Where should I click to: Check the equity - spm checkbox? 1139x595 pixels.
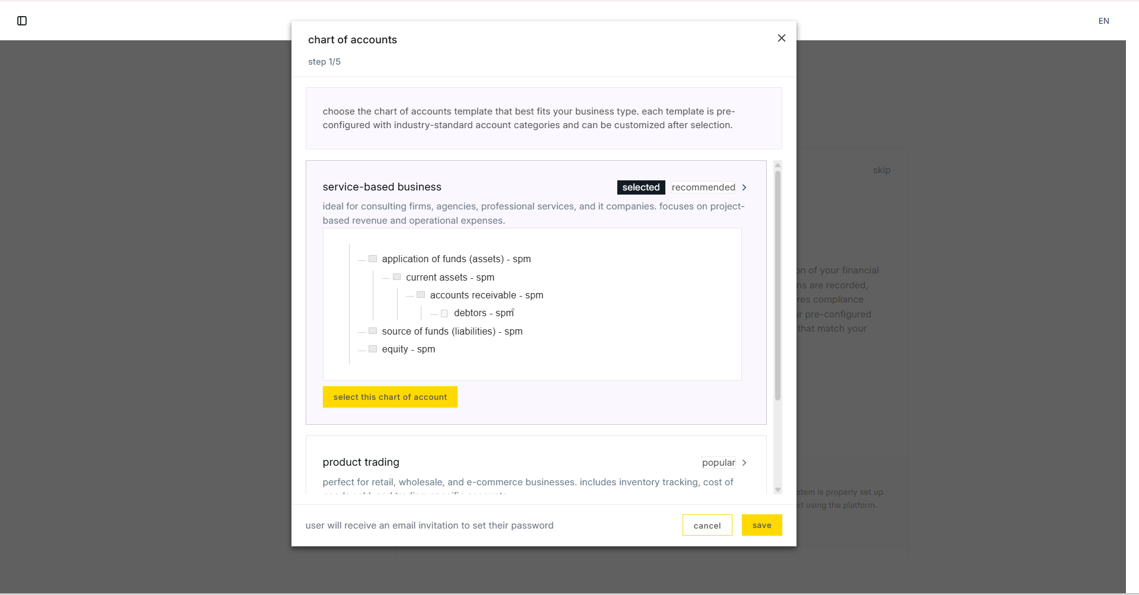point(372,349)
